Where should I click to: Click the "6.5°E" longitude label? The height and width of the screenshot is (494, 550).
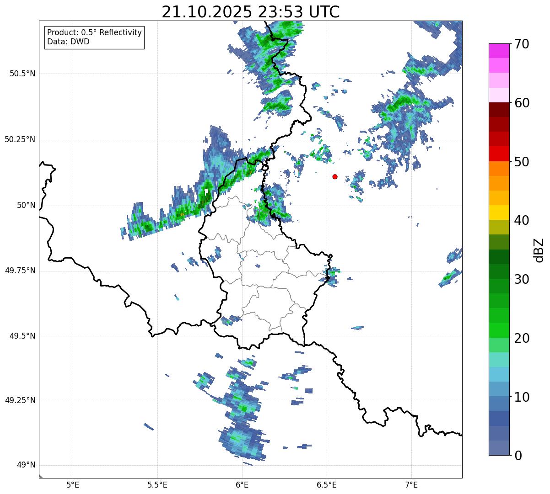point(327,485)
